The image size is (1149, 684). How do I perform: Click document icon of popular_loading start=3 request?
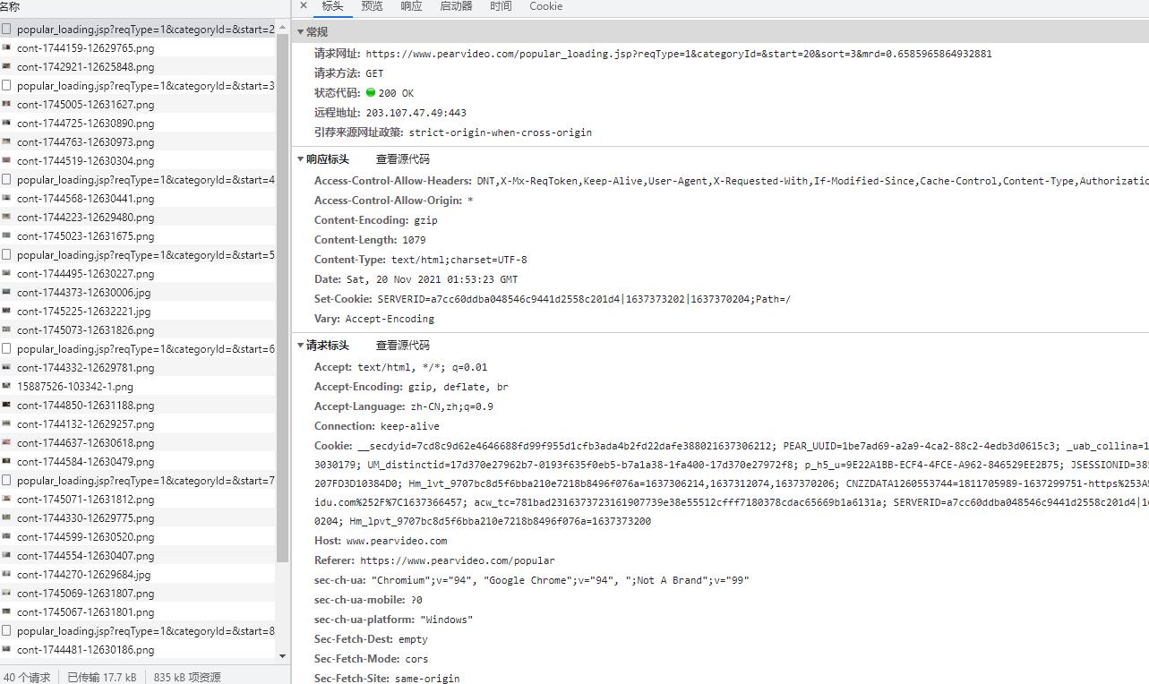(7, 86)
